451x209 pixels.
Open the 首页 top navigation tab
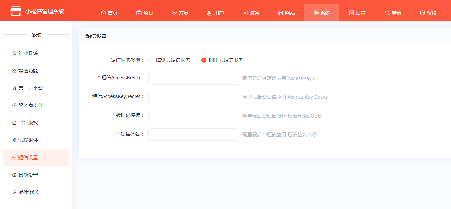[109, 13]
